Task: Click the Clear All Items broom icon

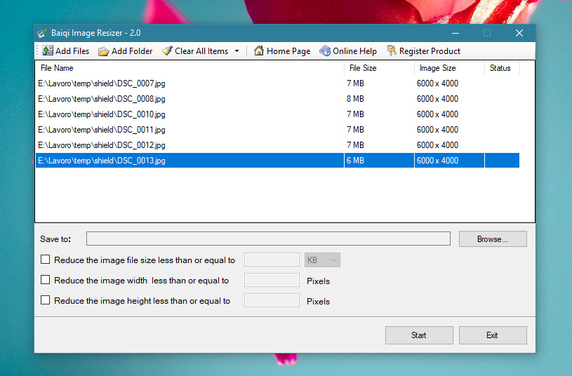Action: tap(167, 51)
